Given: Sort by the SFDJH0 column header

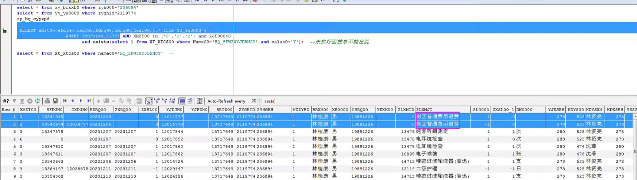Looking at the screenshot, I should 51,110.
